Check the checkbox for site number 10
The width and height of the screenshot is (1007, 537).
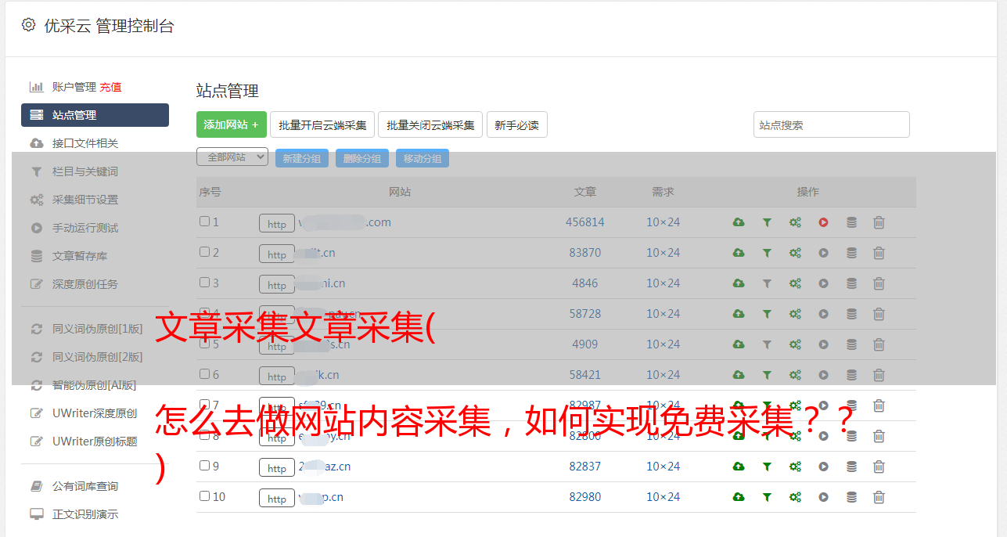(x=204, y=496)
